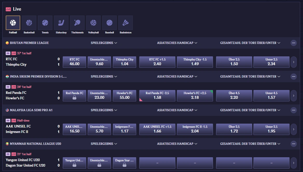Bet on Imigresen F... at 1.17
The height and width of the screenshot is (172, 303).
125,129
